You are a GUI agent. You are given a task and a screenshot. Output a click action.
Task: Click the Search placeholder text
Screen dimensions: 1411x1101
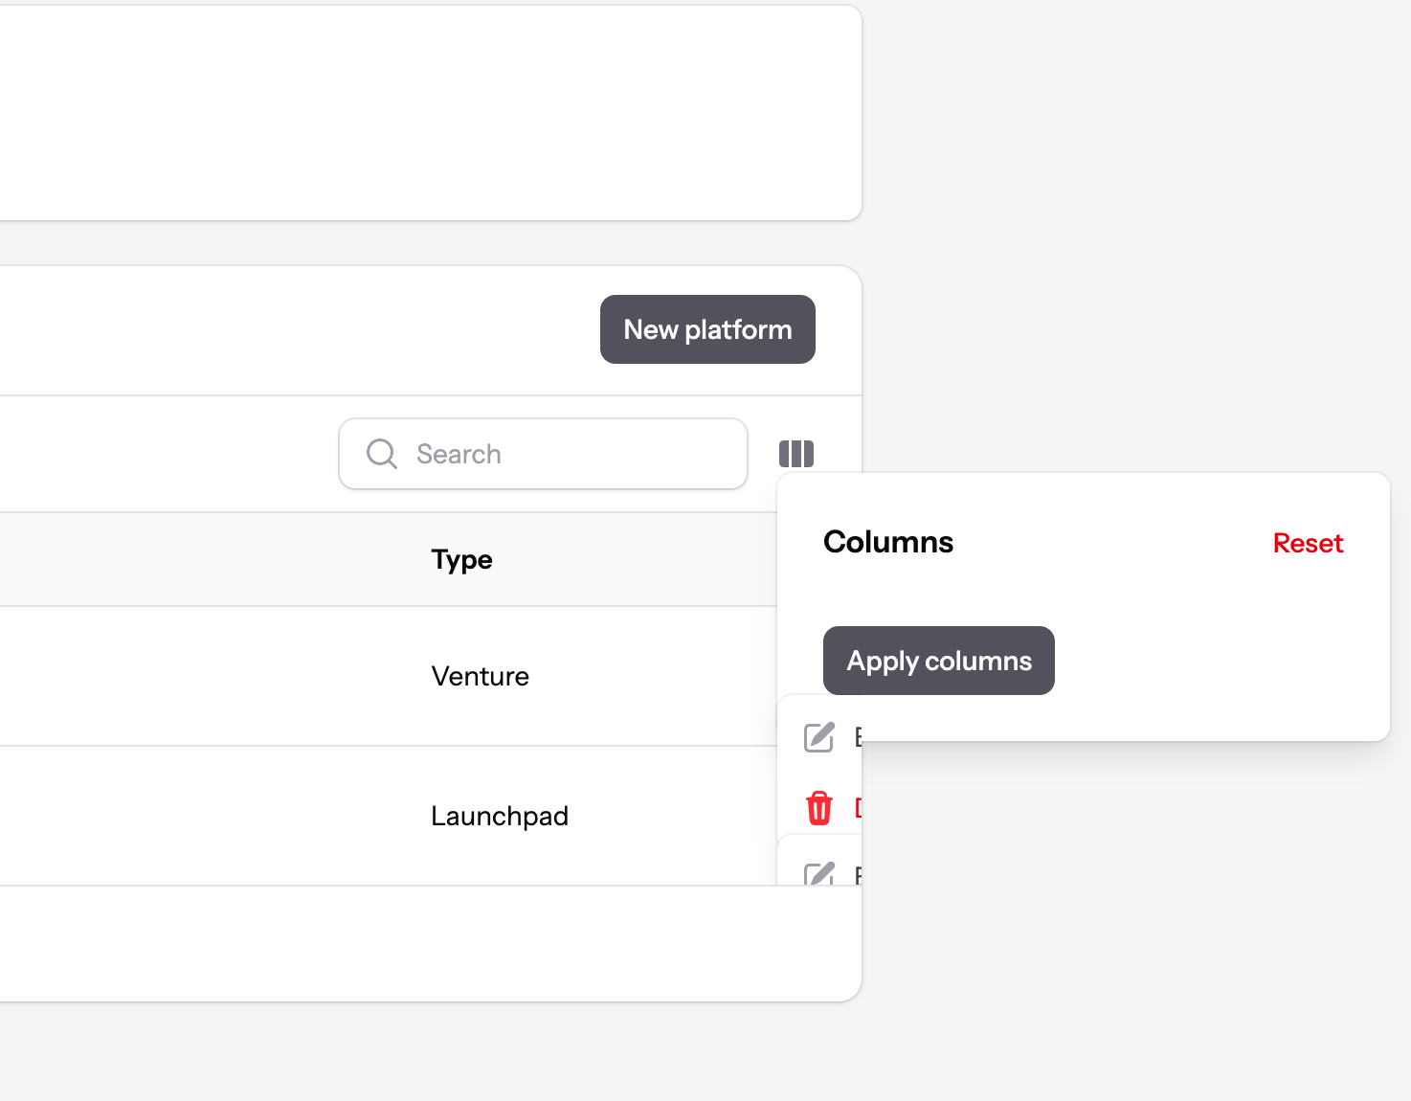(459, 454)
